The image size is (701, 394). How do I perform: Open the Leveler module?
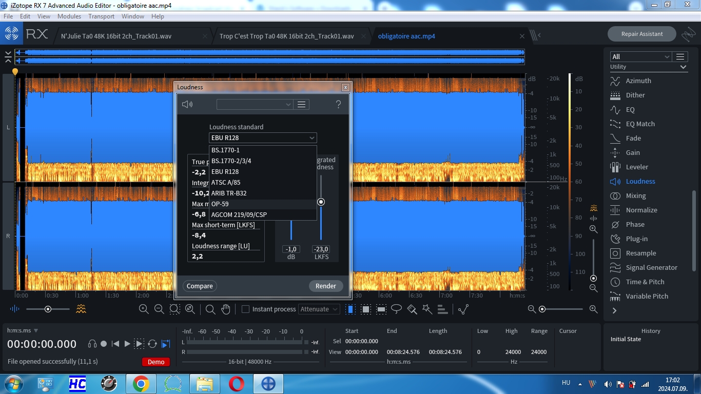click(636, 167)
